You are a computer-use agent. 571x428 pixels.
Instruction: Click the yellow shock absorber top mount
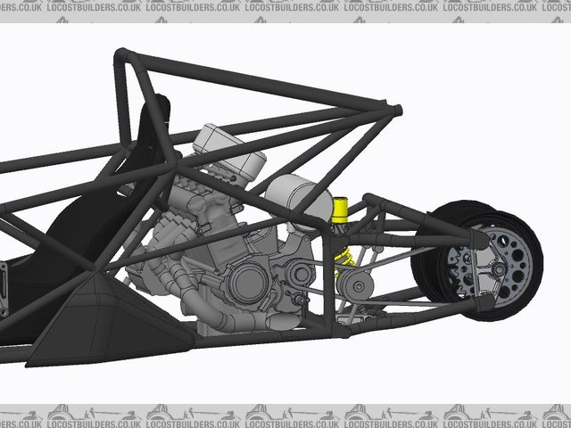click(340, 210)
